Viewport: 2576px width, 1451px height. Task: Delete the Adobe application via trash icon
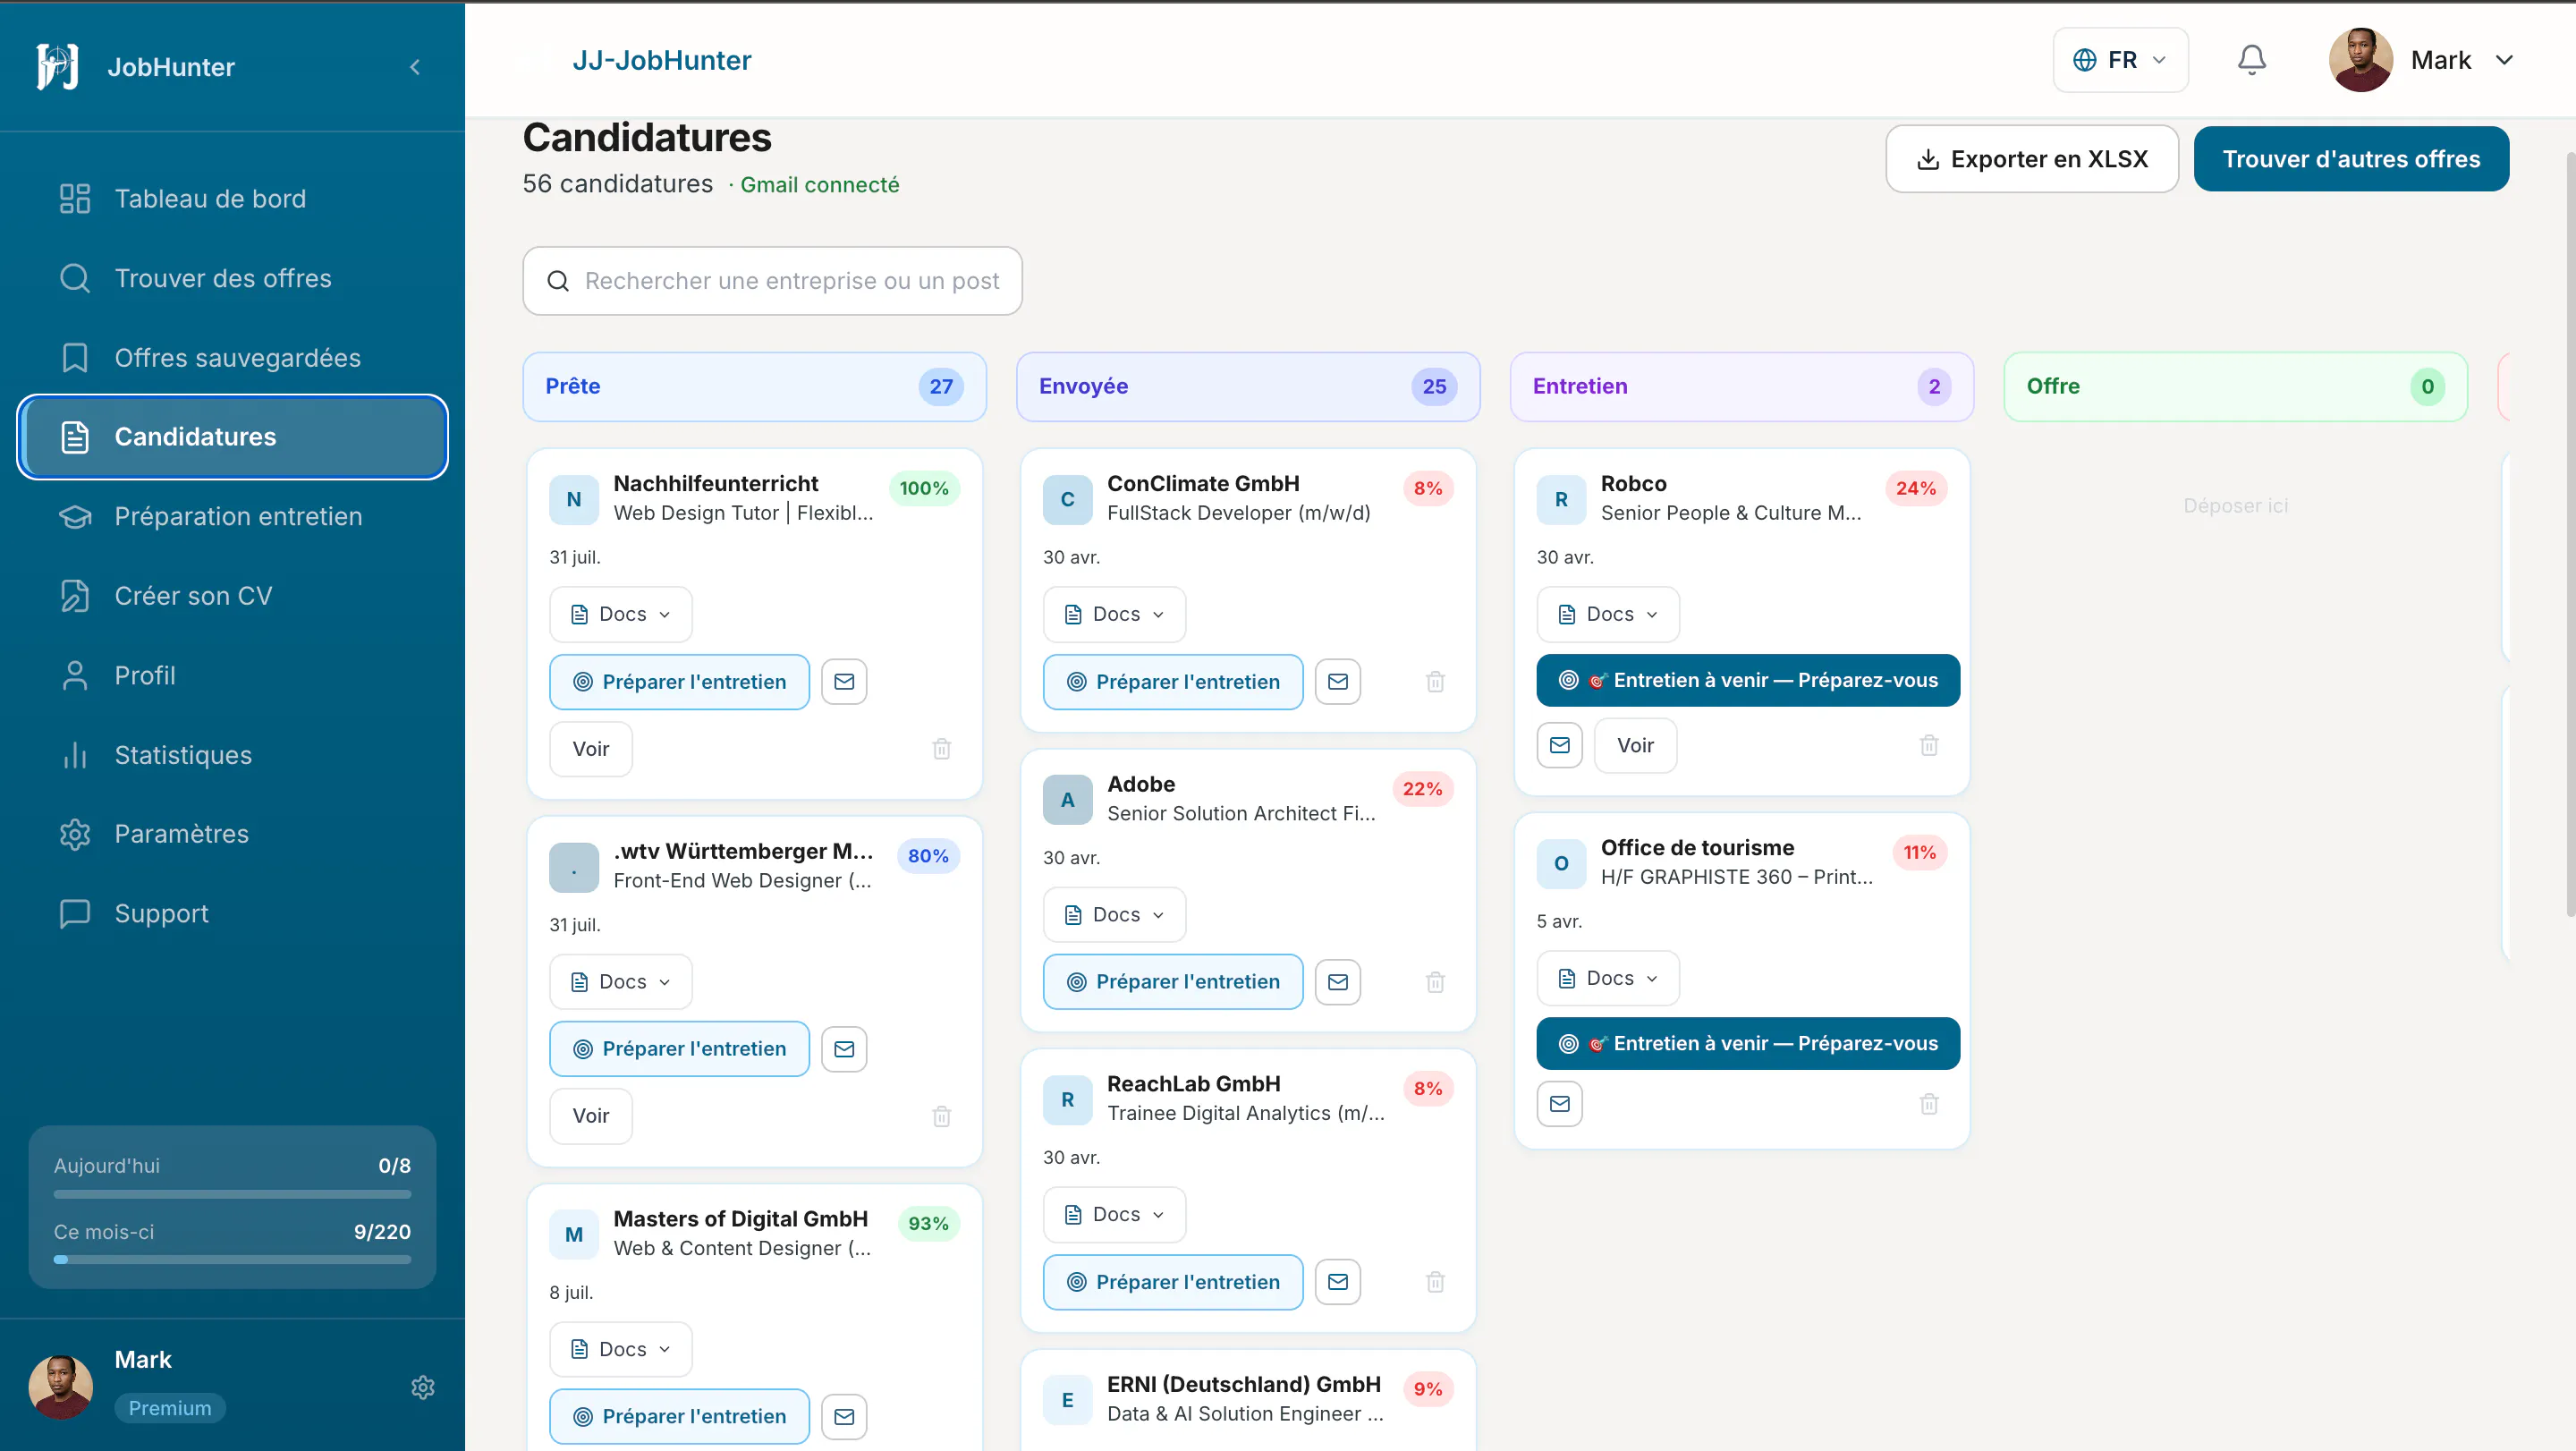coord(1435,982)
